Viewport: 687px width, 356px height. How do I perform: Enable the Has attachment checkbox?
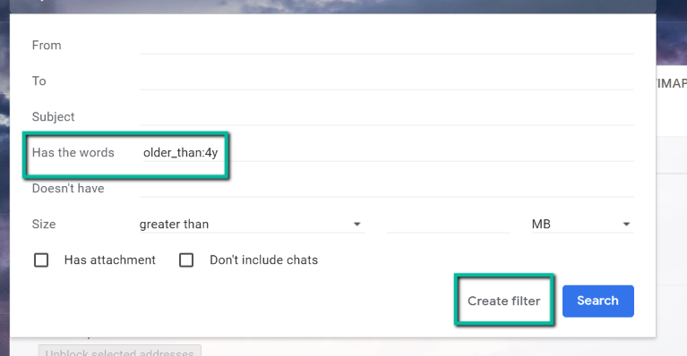click(x=41, y=259)
